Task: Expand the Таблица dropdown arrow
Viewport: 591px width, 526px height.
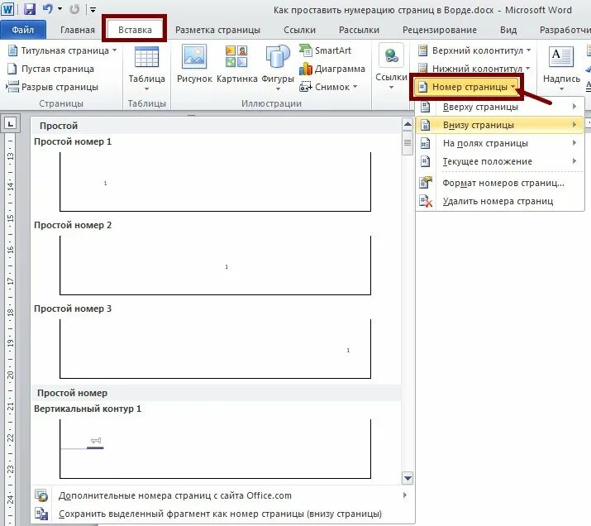Action: (146, 89)
